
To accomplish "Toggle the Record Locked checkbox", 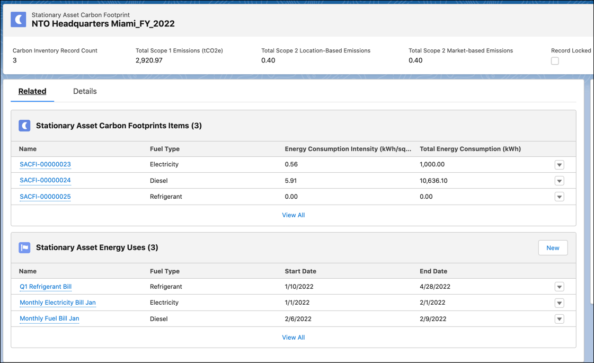I will click(x=554, y=60).
